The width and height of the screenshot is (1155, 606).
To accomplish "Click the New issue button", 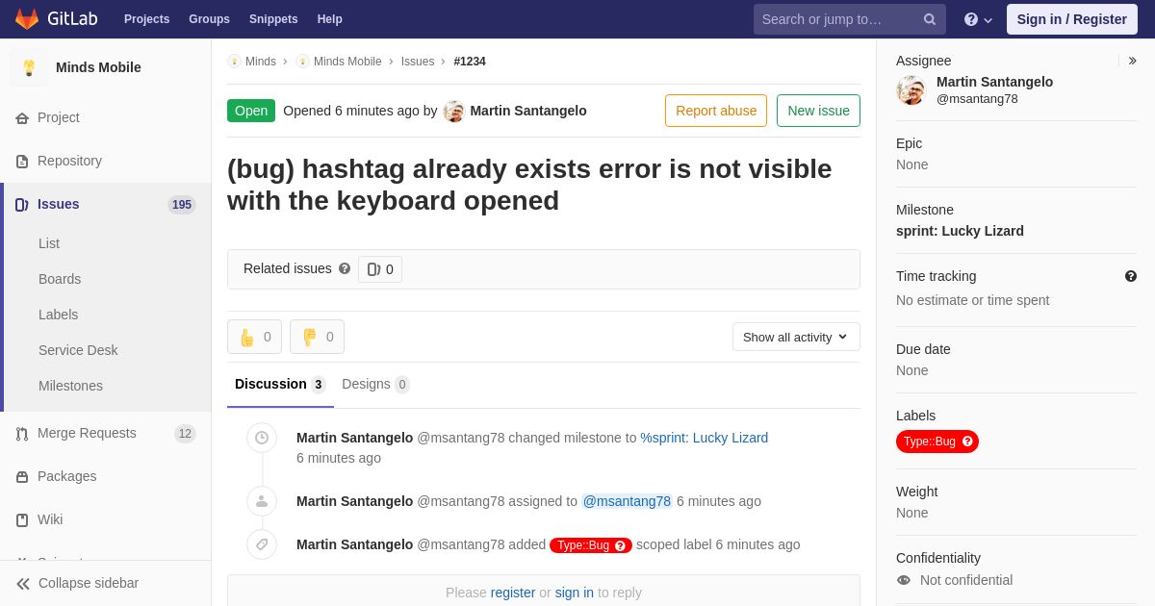I will point(818,111).
